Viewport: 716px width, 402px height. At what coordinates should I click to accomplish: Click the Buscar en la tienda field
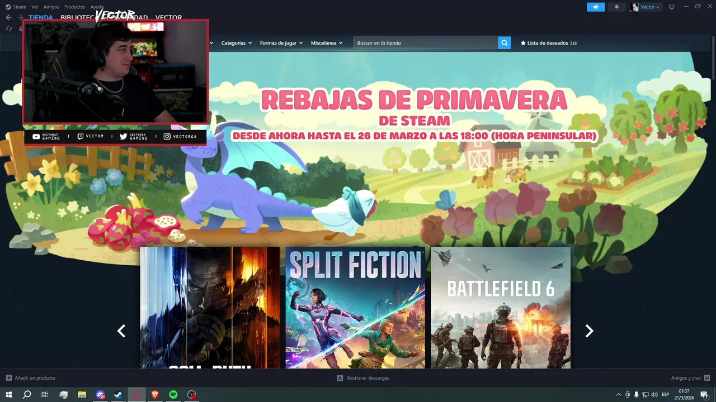coord(425,43)
